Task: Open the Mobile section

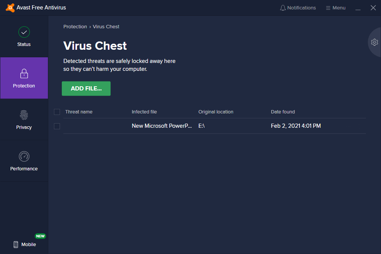Action: (x=25, y=244)
